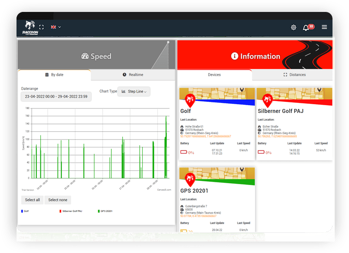Open the language flag dropdown
Image resolution: width=349 pixels, height=253 pixels.
(x=55, y=27)
